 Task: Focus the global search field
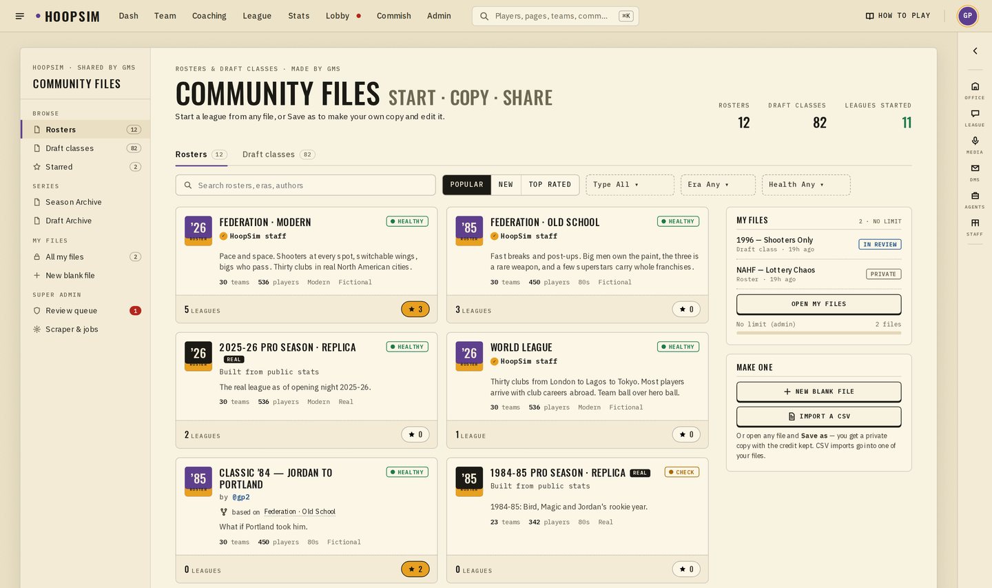pos(555,16)
